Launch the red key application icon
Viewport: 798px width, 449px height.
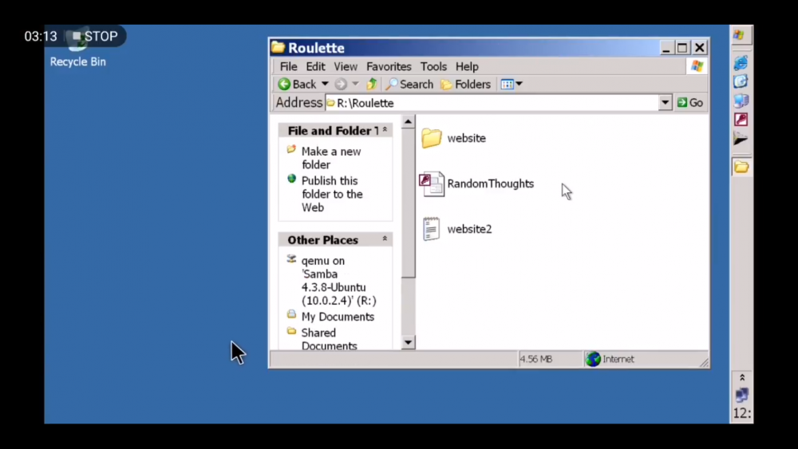click(741, 120)
